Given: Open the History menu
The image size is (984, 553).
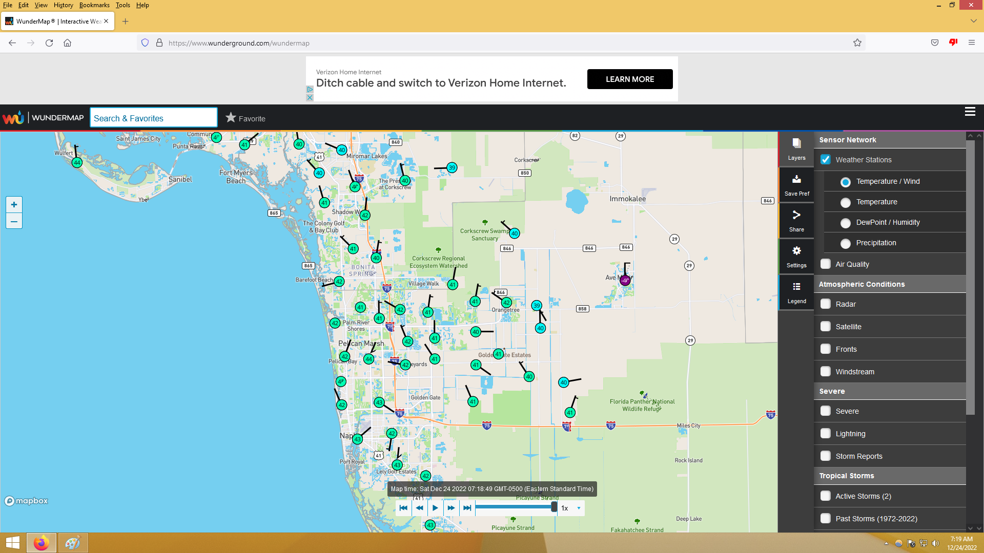Looking at the screenshot, I should point(63,5).
